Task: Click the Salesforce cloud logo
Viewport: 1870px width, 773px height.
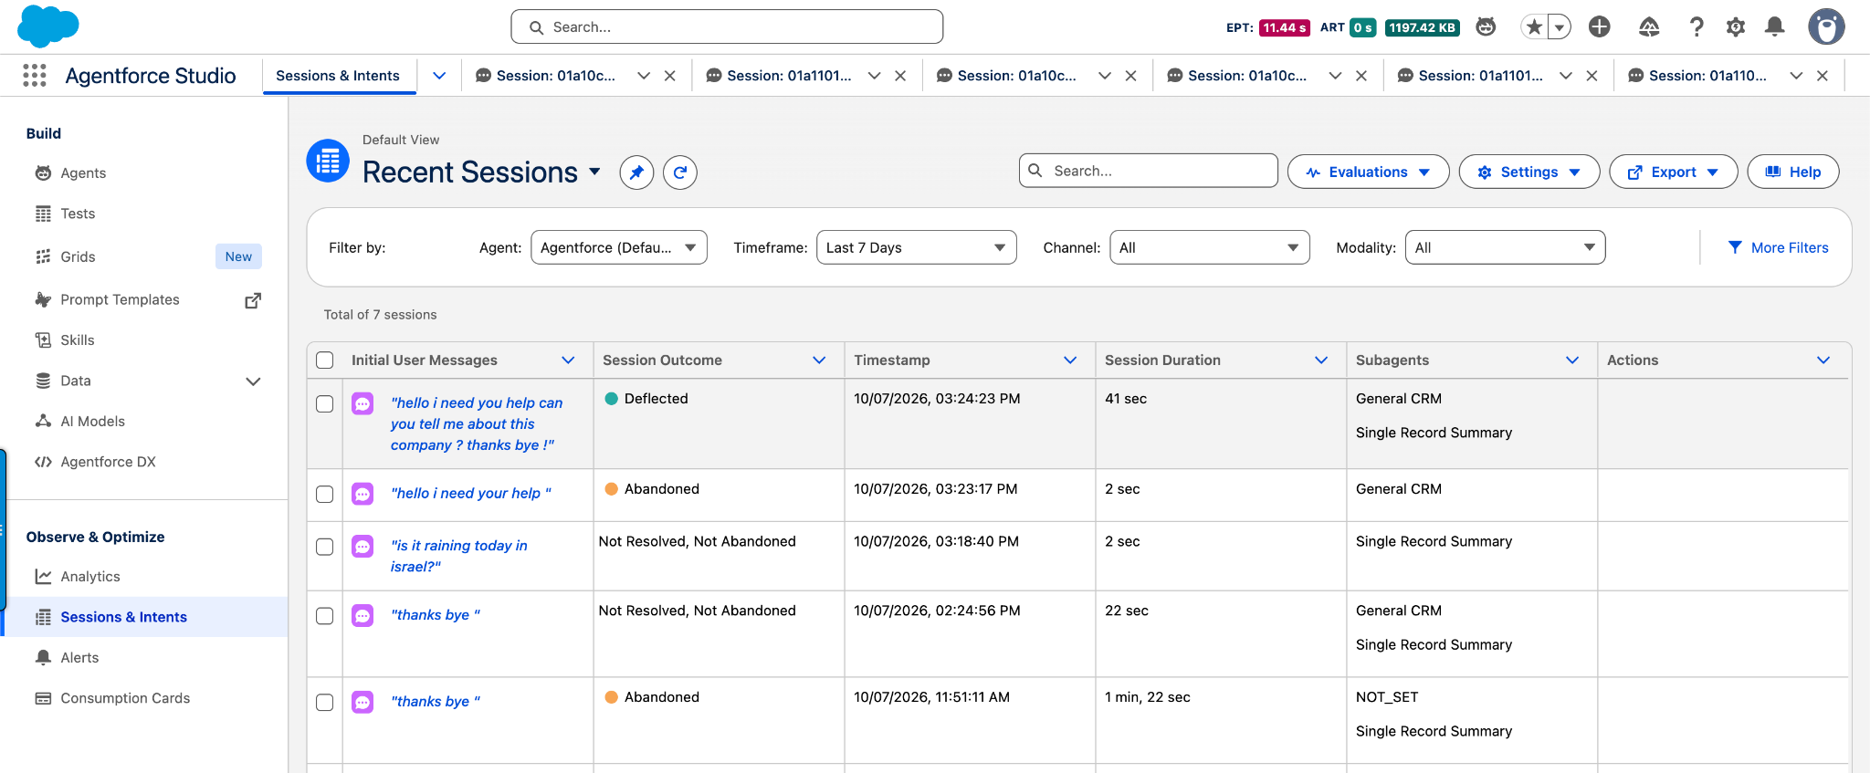Action: pos(48,26)
